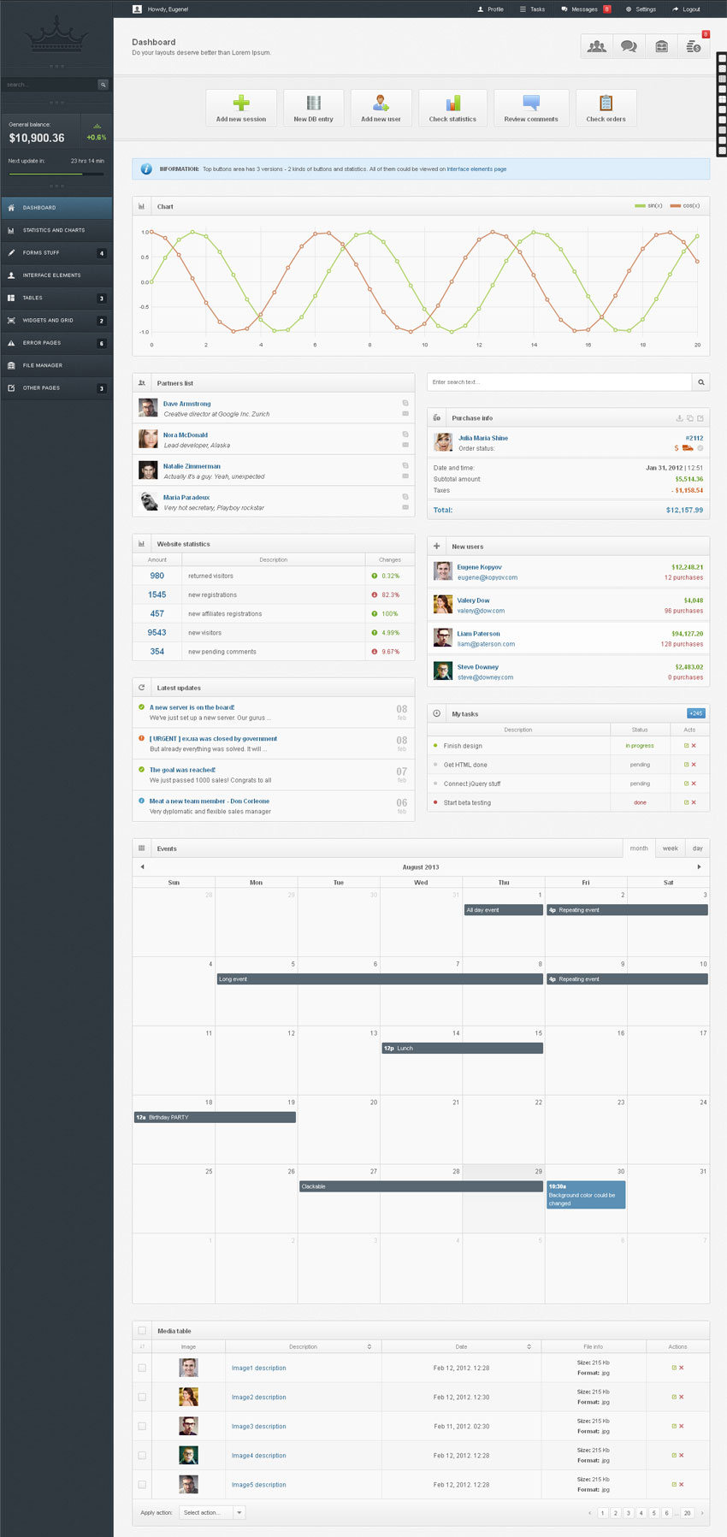Toggle the Media table select-all checkbox
This screenshot has height=1537, width=727.
(142, 1331)
